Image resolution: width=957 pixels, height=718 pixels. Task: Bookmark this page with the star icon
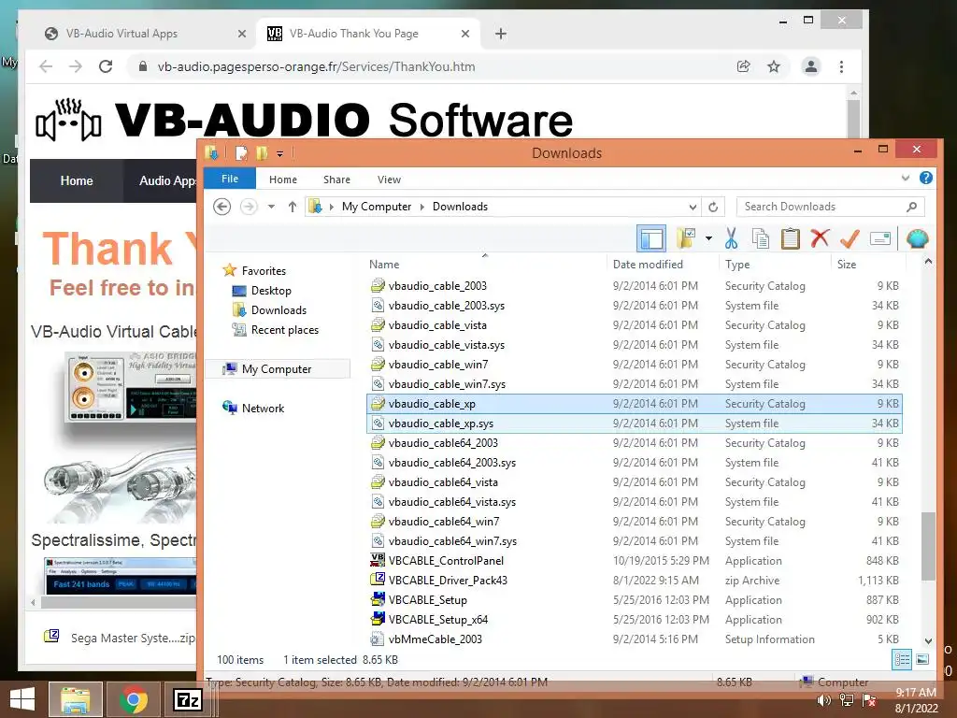(774, 66)
